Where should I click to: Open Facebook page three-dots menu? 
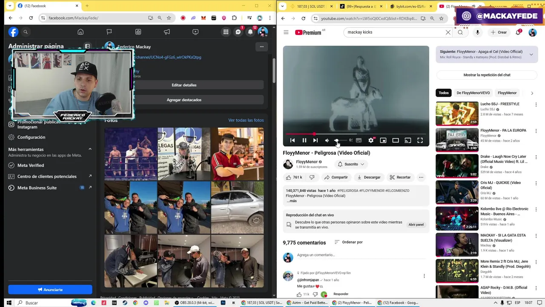pos(261,46)
